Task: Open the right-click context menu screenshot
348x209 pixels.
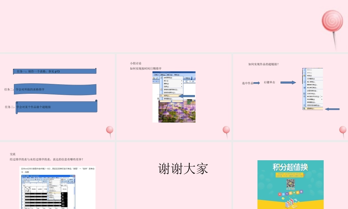Action: tap(313, 89)
